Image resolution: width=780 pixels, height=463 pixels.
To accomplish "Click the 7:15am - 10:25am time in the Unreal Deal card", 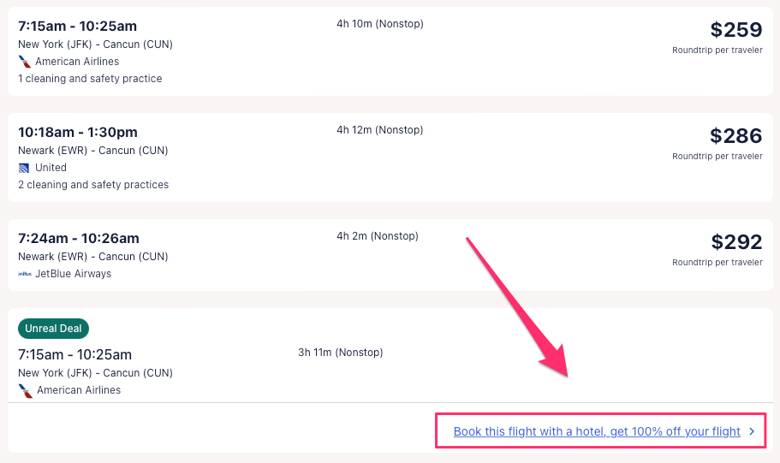I will [75, 354].
